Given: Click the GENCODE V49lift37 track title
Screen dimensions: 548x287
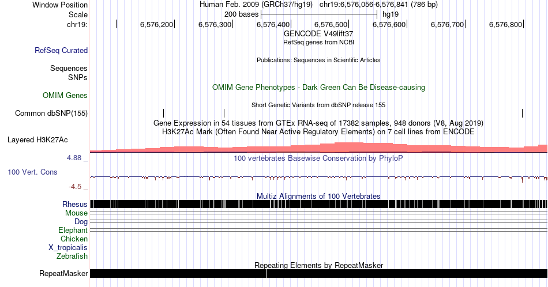Looking at the screenshot, I should click(318, 34).
